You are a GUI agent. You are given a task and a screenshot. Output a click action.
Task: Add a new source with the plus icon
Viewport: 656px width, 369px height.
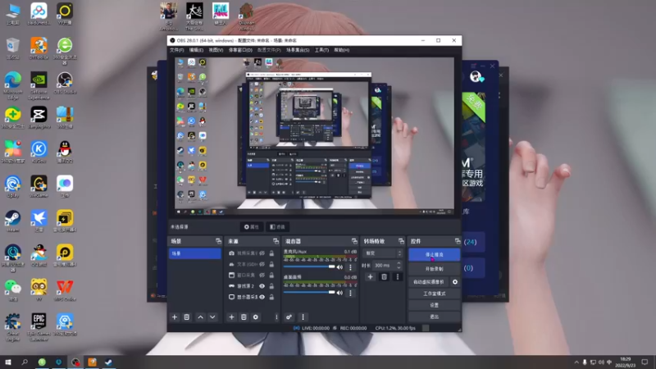(231, 317)
